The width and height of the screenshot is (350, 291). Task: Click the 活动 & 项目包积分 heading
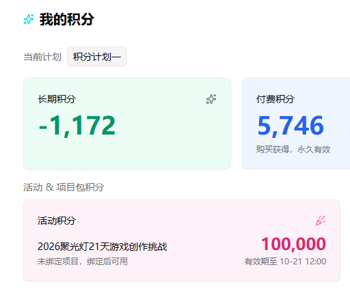[x=64, y=187]
